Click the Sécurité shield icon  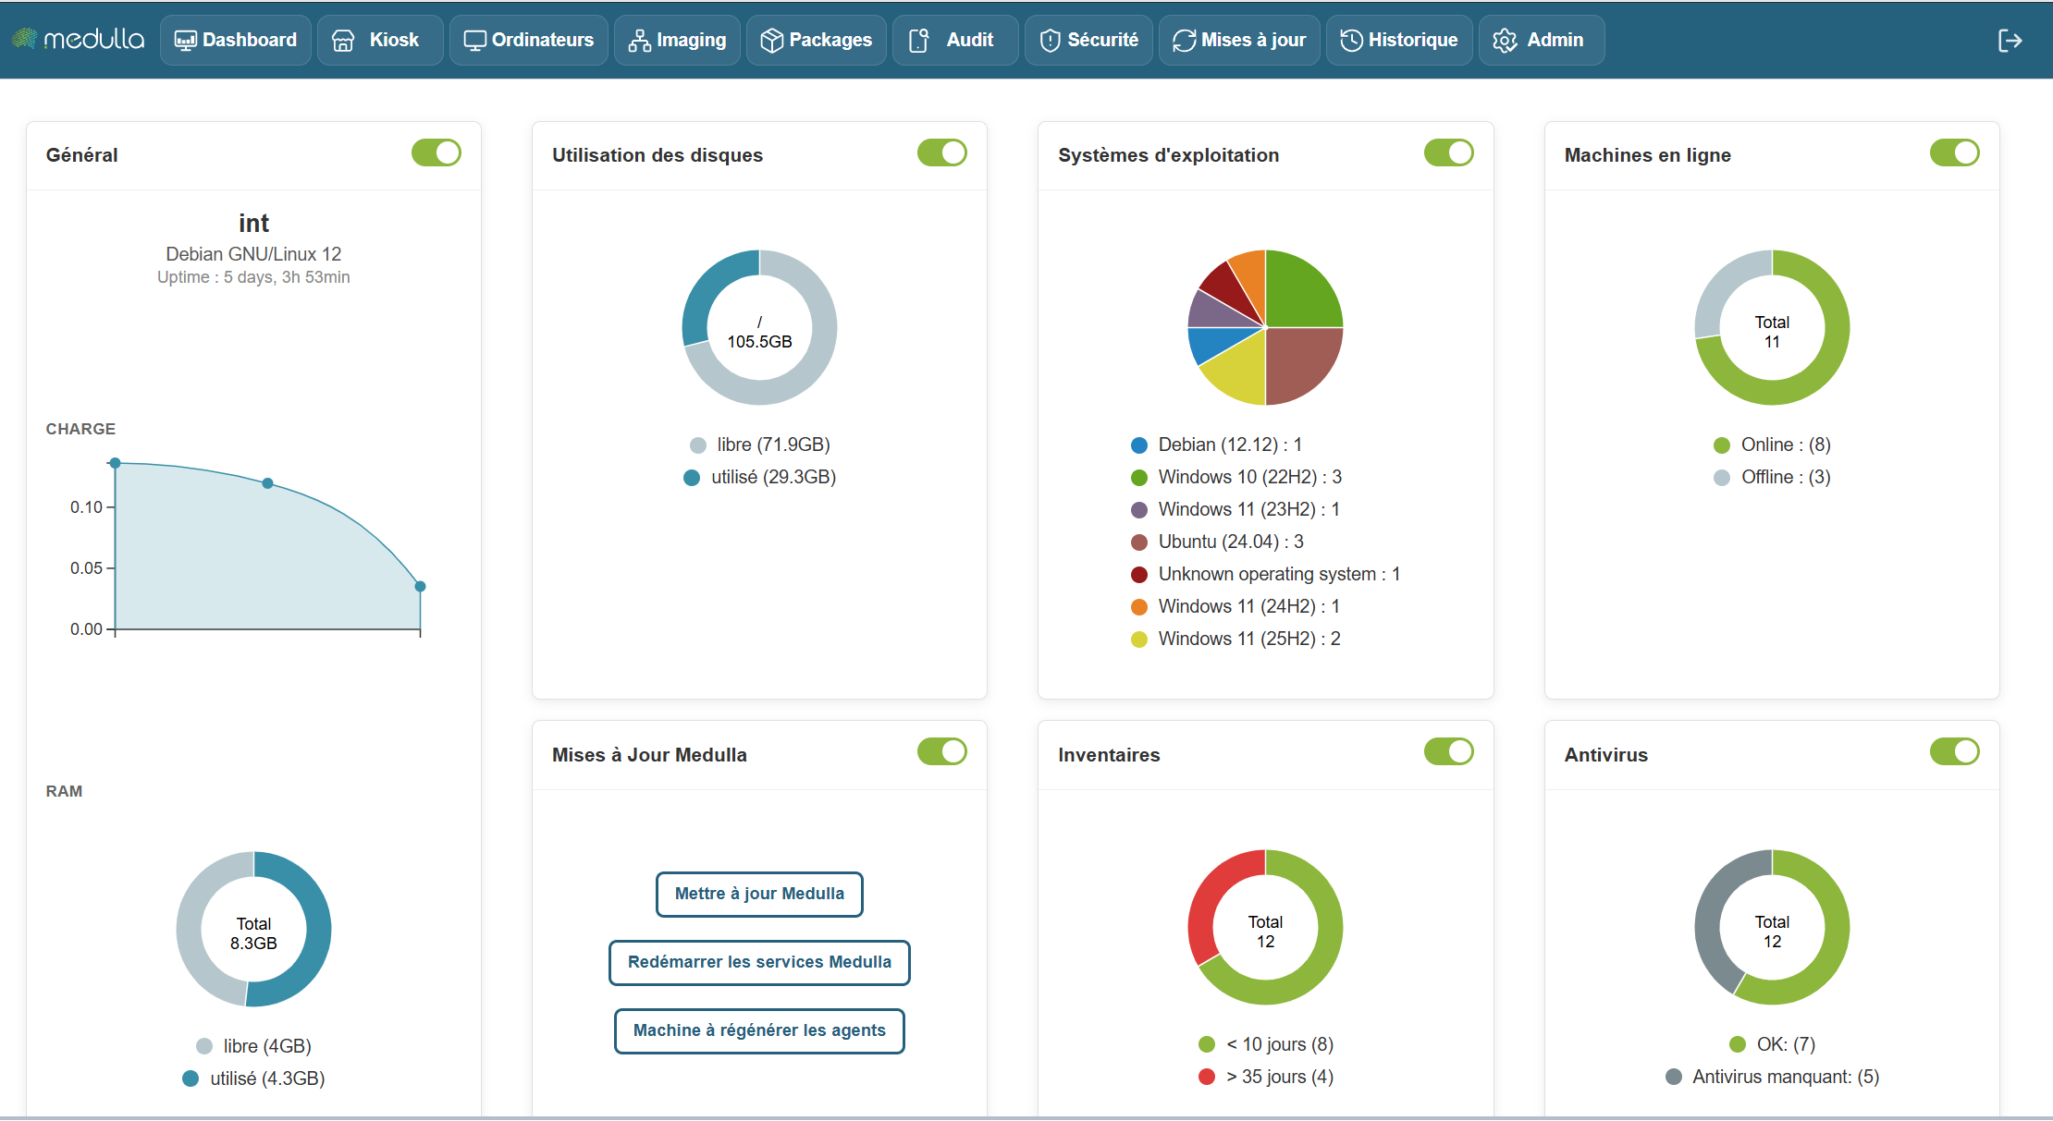[x=1050, y=41]
